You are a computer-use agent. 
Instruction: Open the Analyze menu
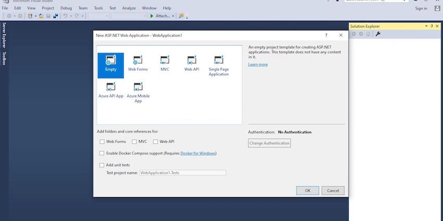tap(129, 8)
